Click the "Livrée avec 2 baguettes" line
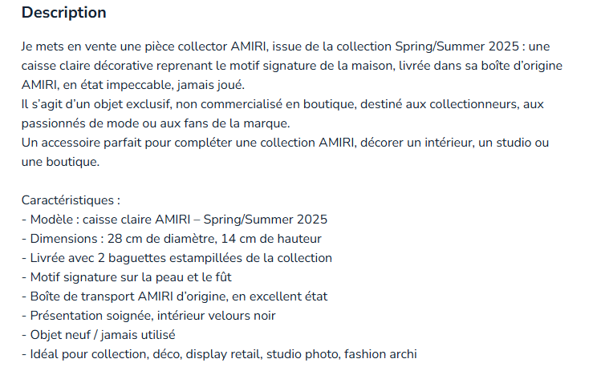 click(x=177, y=258)
